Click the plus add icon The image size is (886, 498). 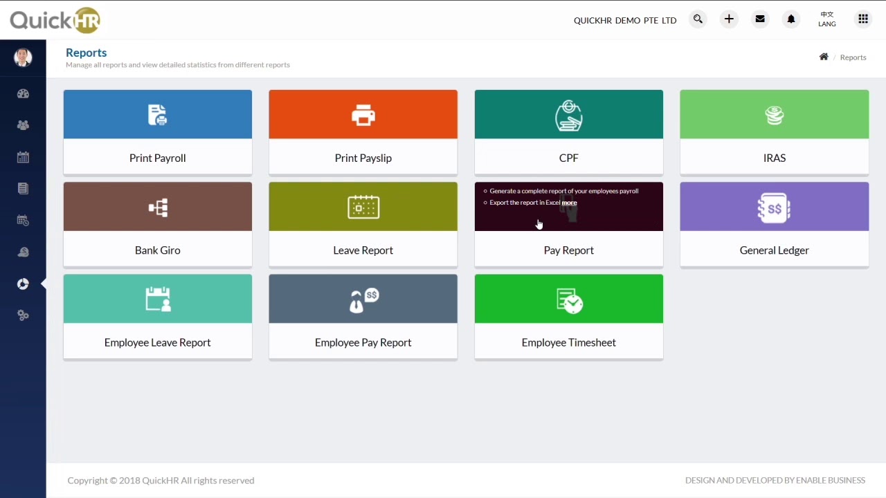pyautogui.click(x=729, y=19)
